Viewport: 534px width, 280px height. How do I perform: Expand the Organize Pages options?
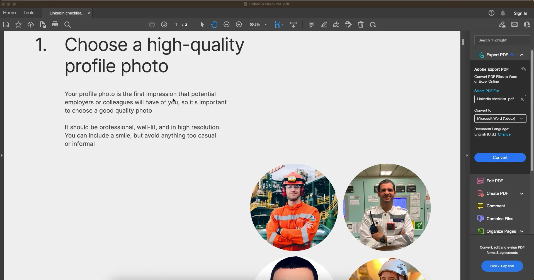[x=522, y=231]
